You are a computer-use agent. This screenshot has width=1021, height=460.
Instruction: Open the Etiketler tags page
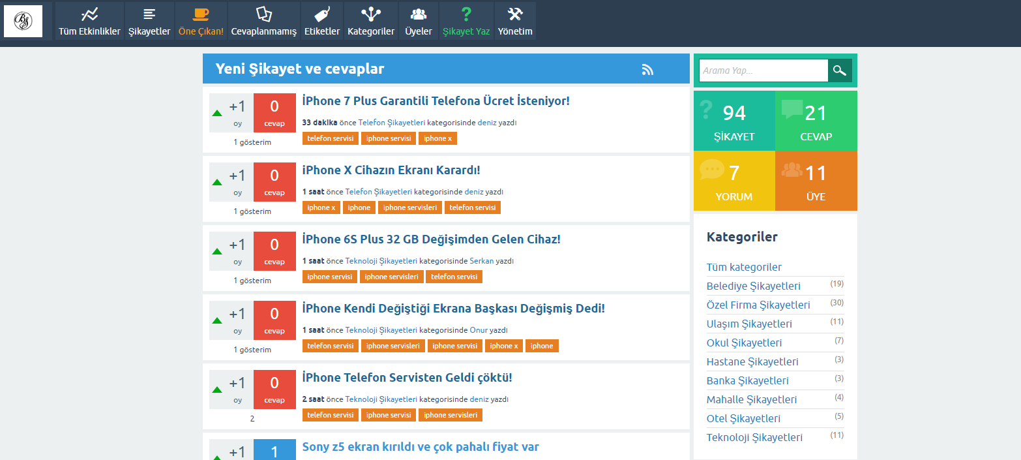point(322,21)
